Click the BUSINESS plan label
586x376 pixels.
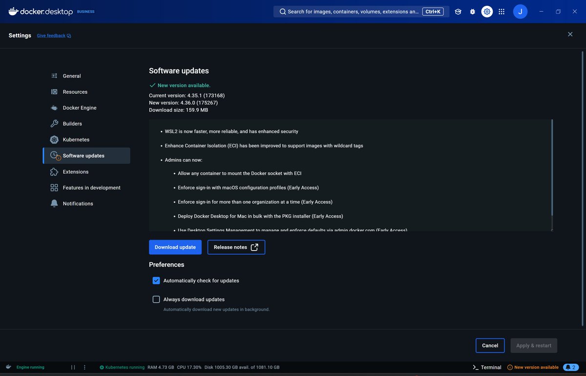86,12
